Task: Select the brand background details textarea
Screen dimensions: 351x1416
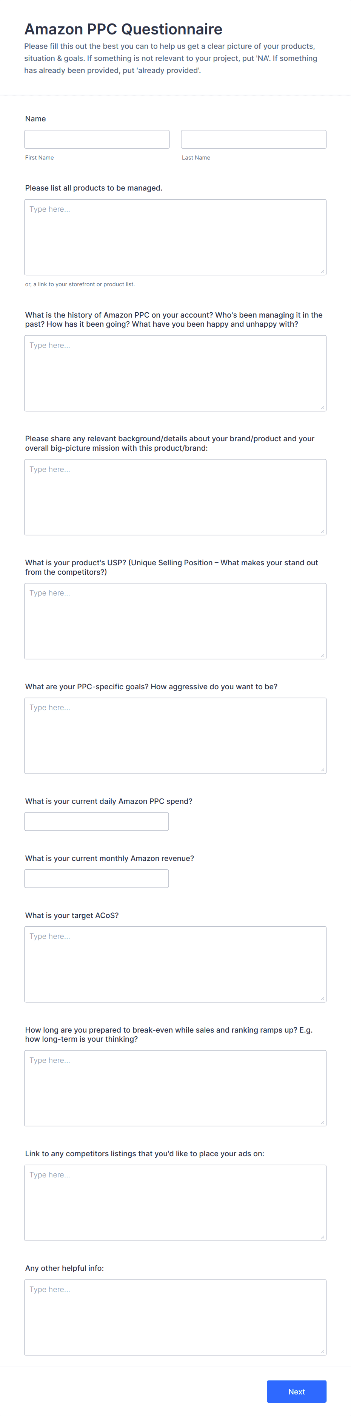Action: (175, 496)
